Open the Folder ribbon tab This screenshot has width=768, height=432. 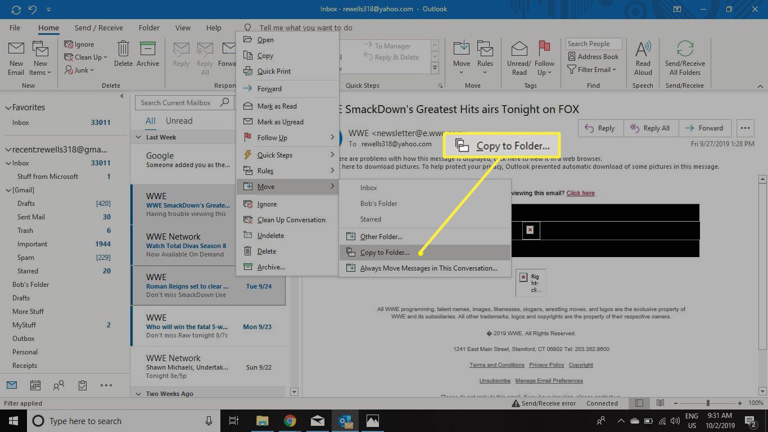click(x=149, y=28)
